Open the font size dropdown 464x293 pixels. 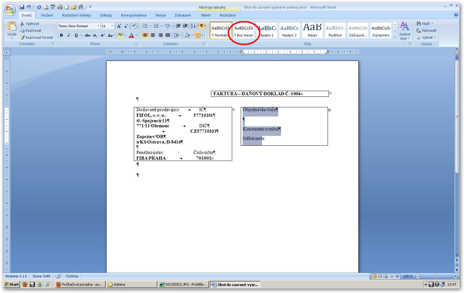[x=112, y=26]
